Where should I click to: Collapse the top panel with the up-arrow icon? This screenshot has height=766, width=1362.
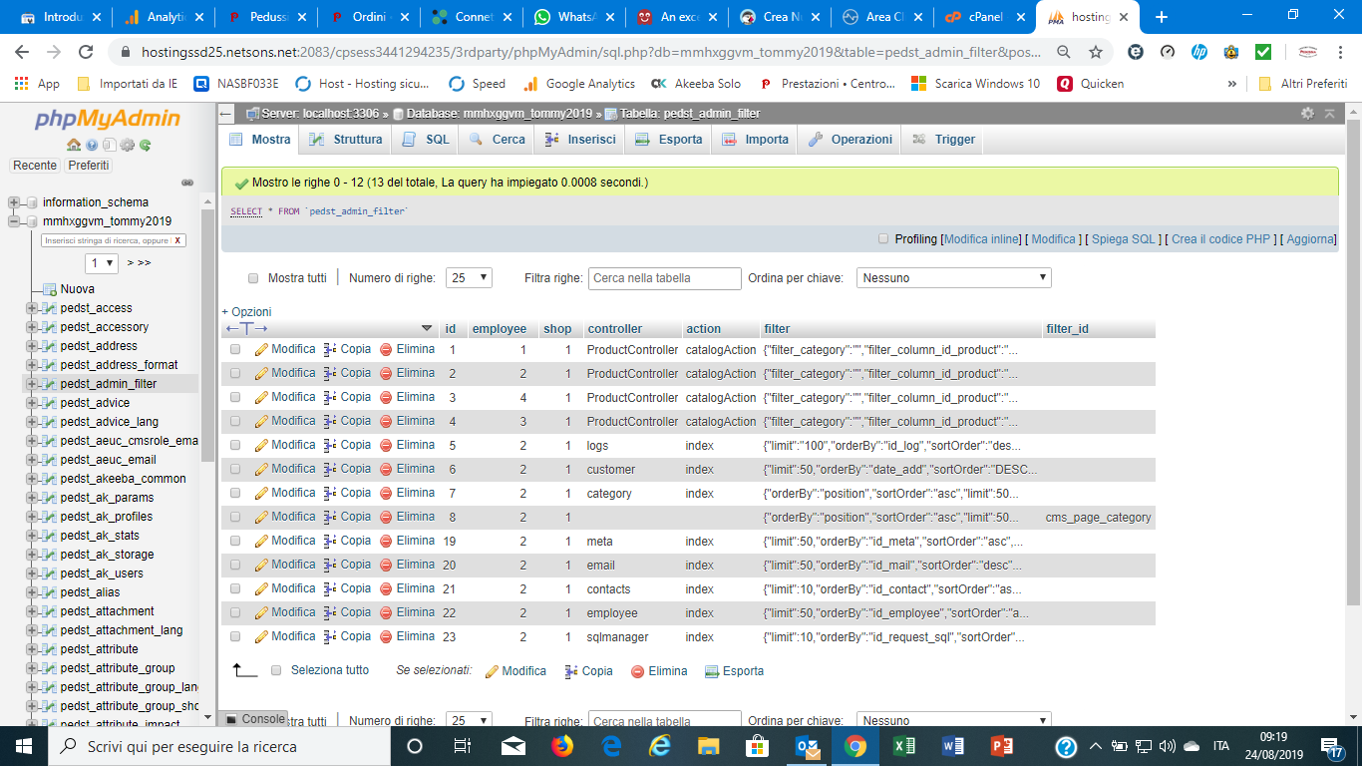(x=1330, y=114)
